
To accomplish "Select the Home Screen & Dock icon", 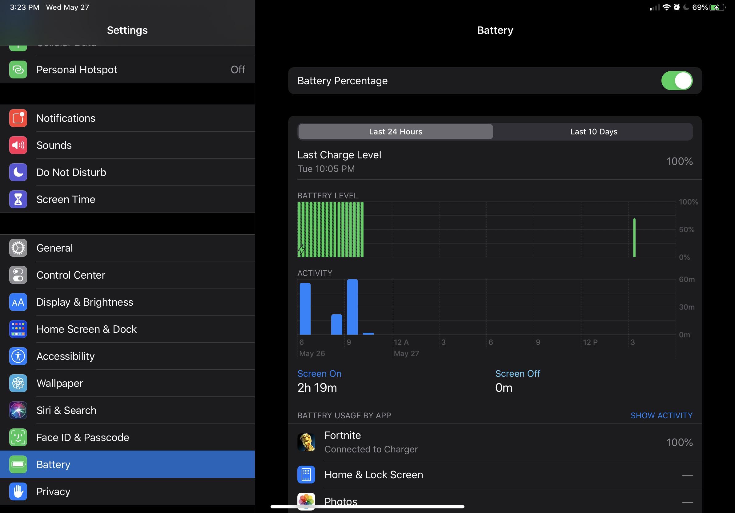I will [x=18, y=329].
